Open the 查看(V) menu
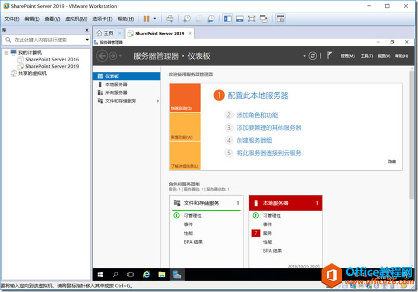Screen dimensions: 418x292 pos(52,18)
